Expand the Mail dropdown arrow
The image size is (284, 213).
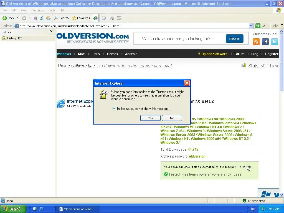click(x=107, y=18)
